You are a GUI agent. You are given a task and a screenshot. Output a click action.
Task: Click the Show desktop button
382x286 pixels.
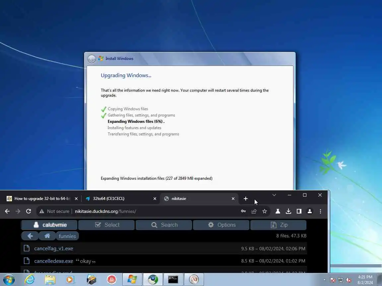point(380,279)
